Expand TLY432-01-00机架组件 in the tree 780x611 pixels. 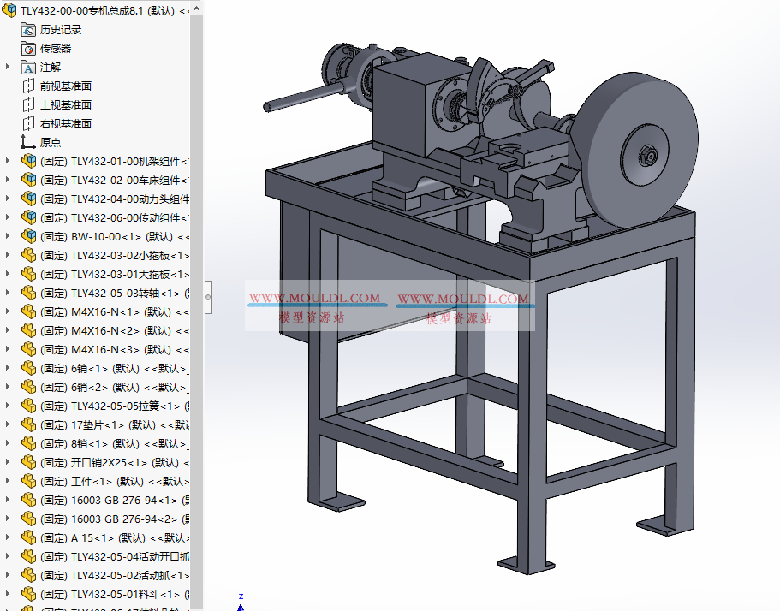coord(7,161)
